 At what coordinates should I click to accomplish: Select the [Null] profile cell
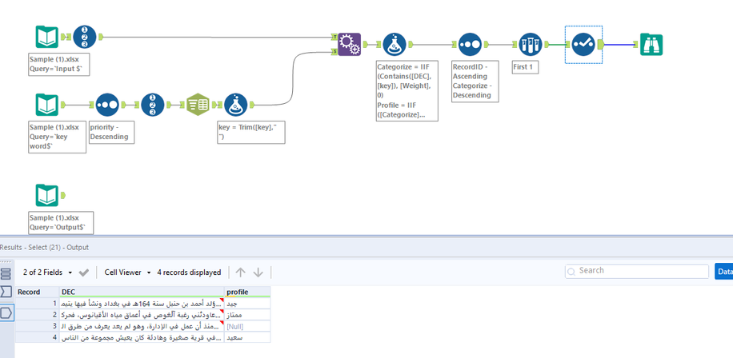tap(246, 326)
